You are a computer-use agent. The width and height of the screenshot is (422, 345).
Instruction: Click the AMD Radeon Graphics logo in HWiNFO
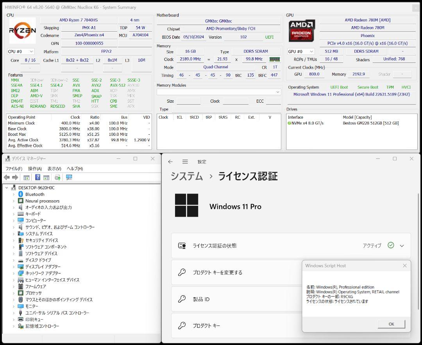click(x=301, y=31)
